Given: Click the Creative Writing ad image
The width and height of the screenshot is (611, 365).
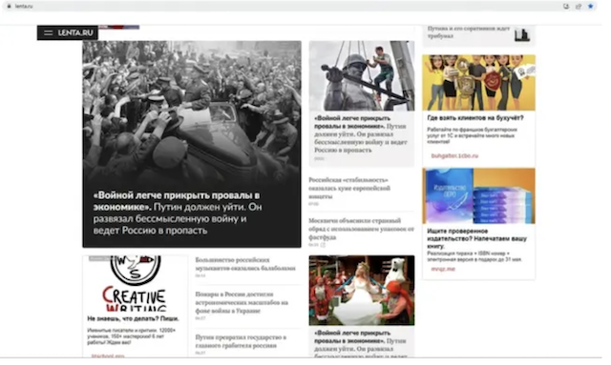Looking at the screenshot, I should tap(136, 283).
